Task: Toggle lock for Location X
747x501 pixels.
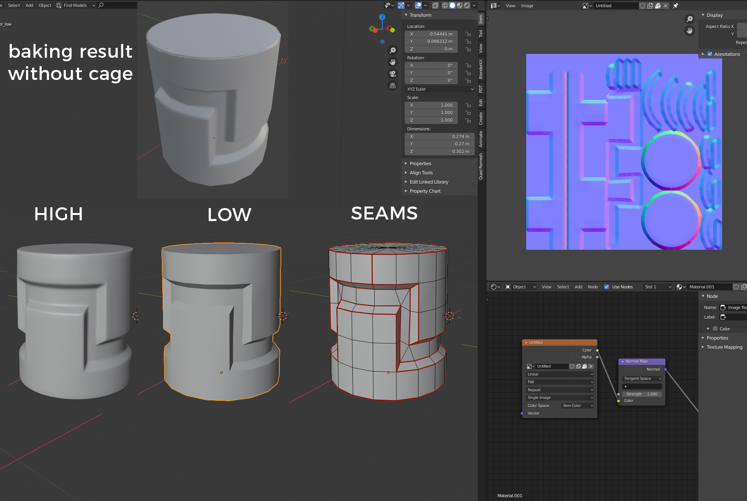Action: coord(468,34)
